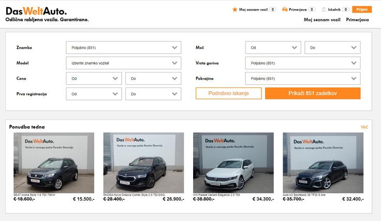381x221 pixels.
Task: Click the VW Passat Variant Elegance title
Action: click(x=216, y=195)
